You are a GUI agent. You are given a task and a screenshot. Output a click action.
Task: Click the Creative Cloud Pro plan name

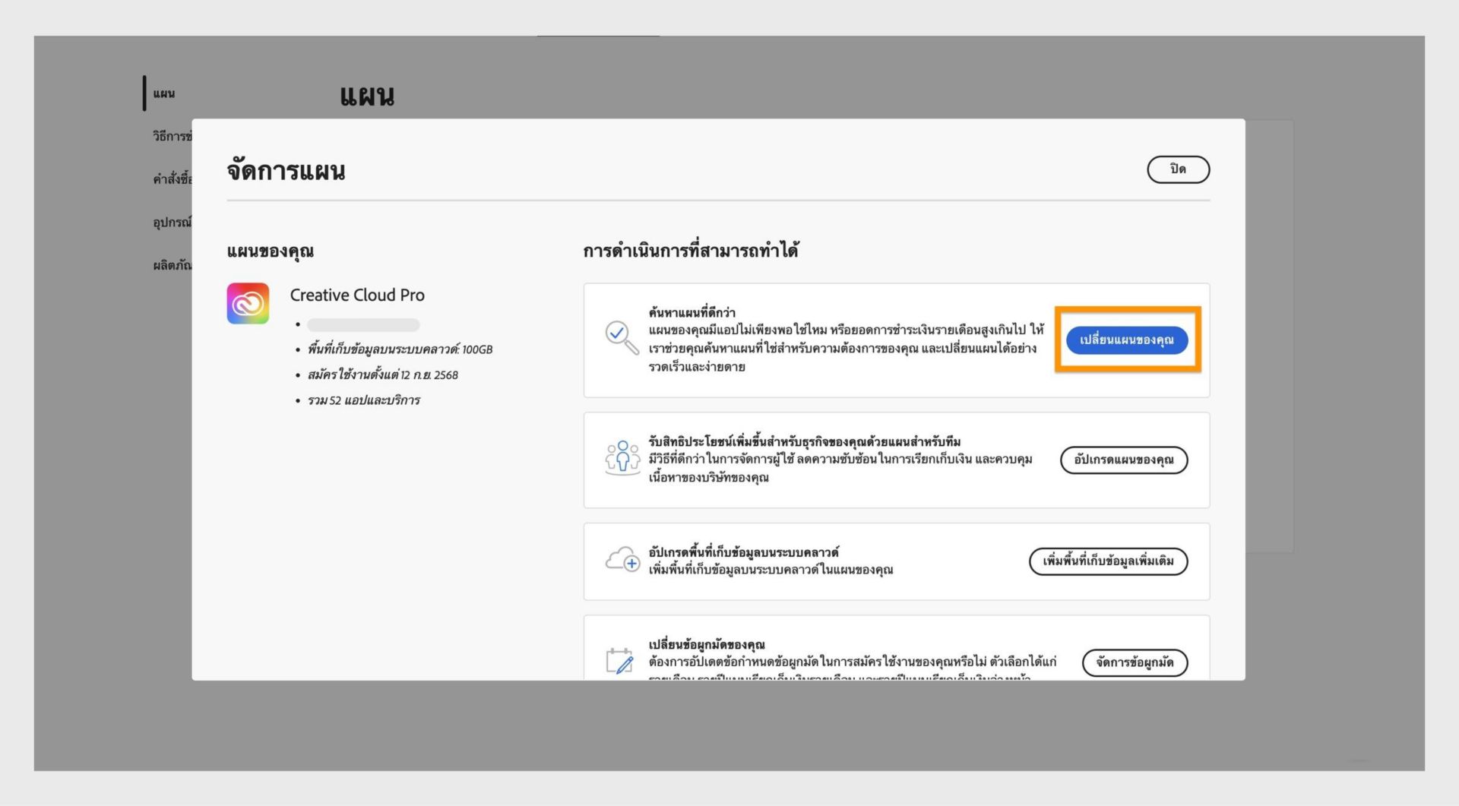tap(357, 296)
